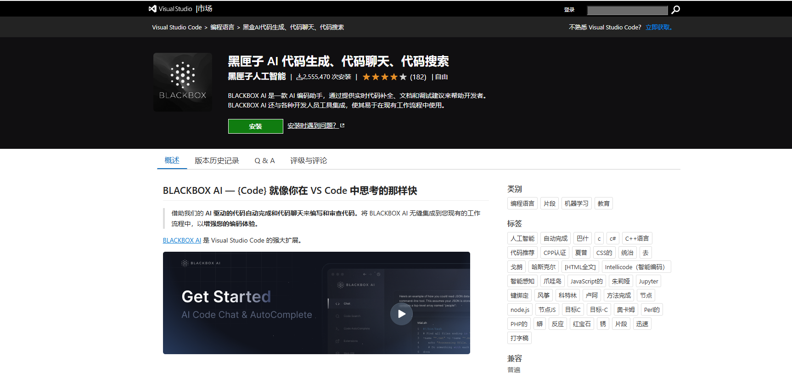
Task: Click the 打字稿 tag
Action: [520, 338]
